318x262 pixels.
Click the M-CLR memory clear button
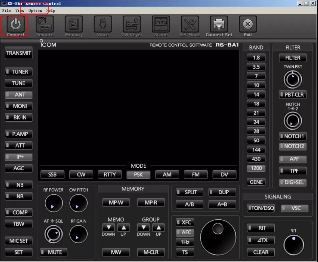(x=151, y=252)
